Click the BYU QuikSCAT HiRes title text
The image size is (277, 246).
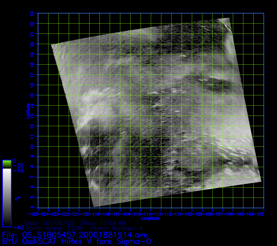click(x=76, y=241)
